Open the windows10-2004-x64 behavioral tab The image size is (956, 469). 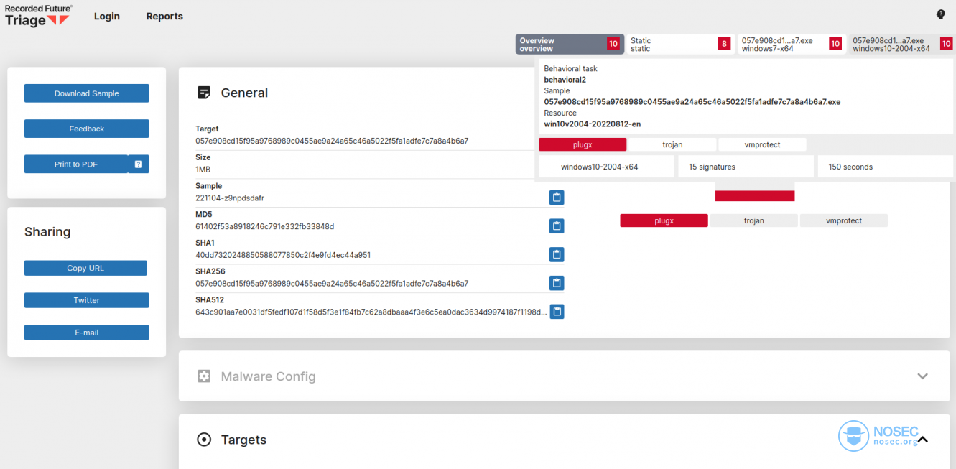[901, 44]
